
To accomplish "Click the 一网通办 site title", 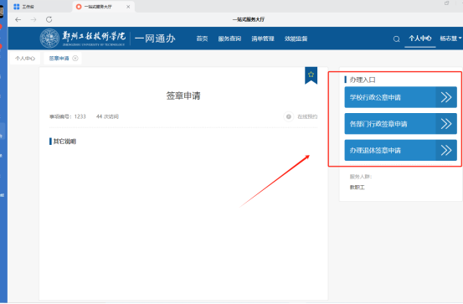I will point(155,39).
